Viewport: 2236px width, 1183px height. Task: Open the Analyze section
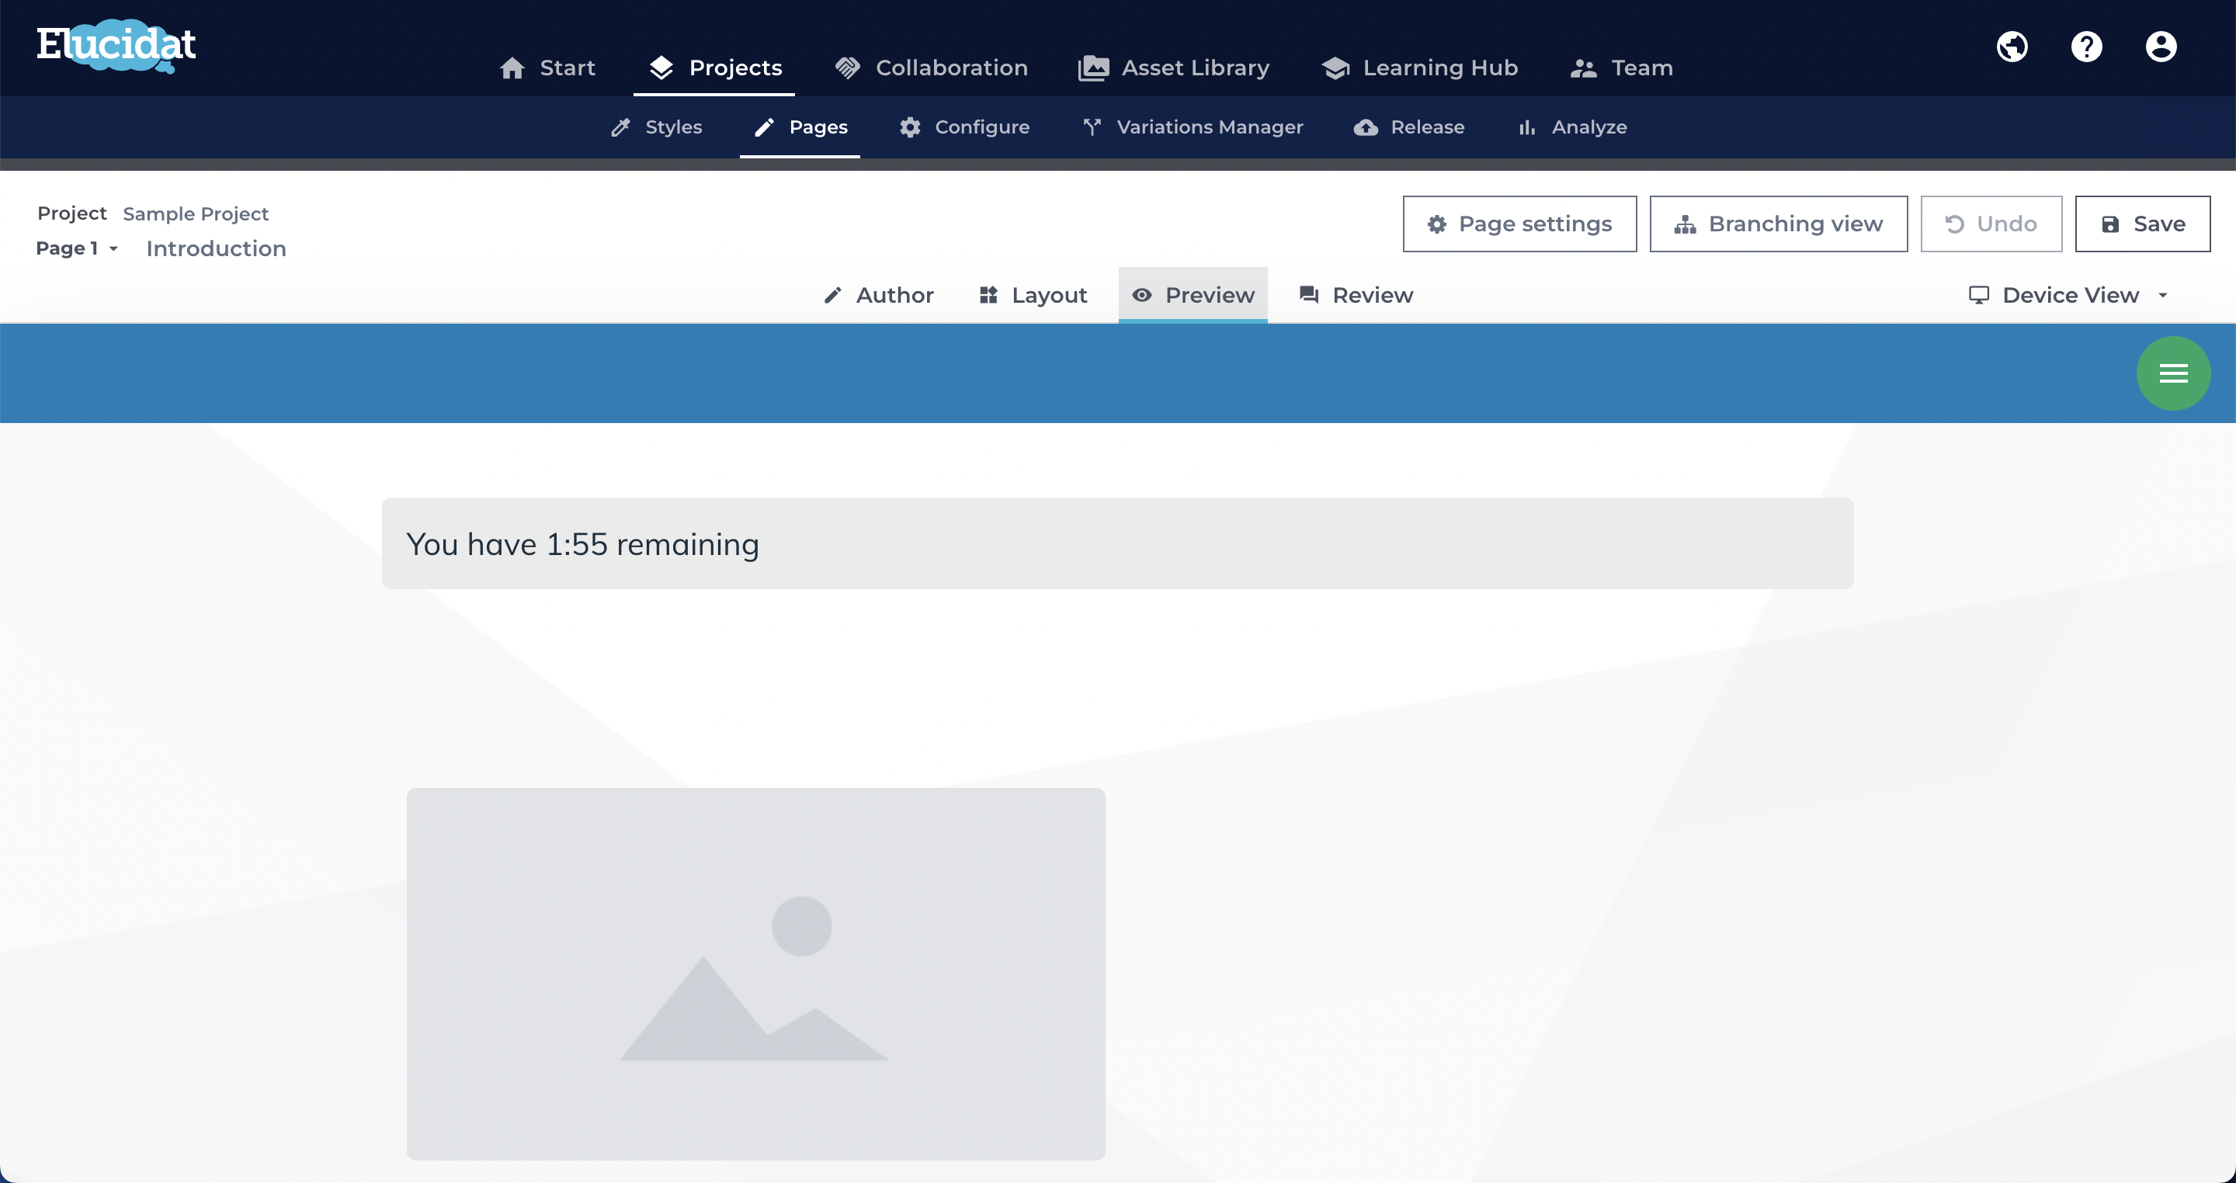tap(1572, 127)
